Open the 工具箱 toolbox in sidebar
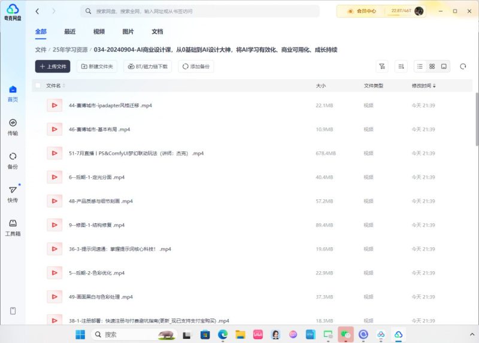Screen dimensions: 479x343 click(x=13, y=228)
